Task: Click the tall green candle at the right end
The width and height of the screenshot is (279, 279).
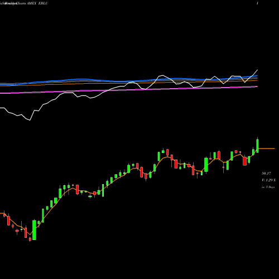Action: coord(257,146)
